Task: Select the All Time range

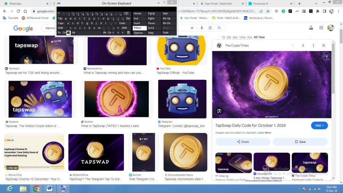Action: click(x=259, y=37)
